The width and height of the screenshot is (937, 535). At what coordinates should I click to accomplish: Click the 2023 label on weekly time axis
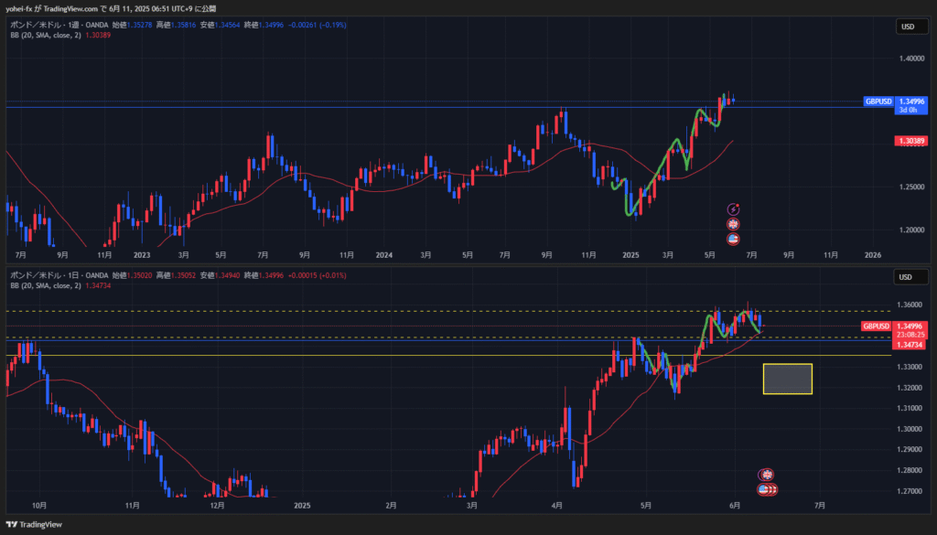click(x=142, y=255)
